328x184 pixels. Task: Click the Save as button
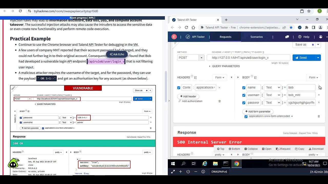(x=304, y=44)
